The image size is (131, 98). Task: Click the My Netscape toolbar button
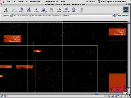44,10
